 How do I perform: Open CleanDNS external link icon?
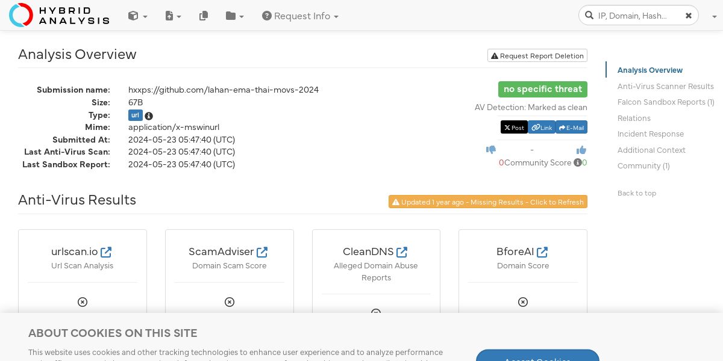coord(402,251)
